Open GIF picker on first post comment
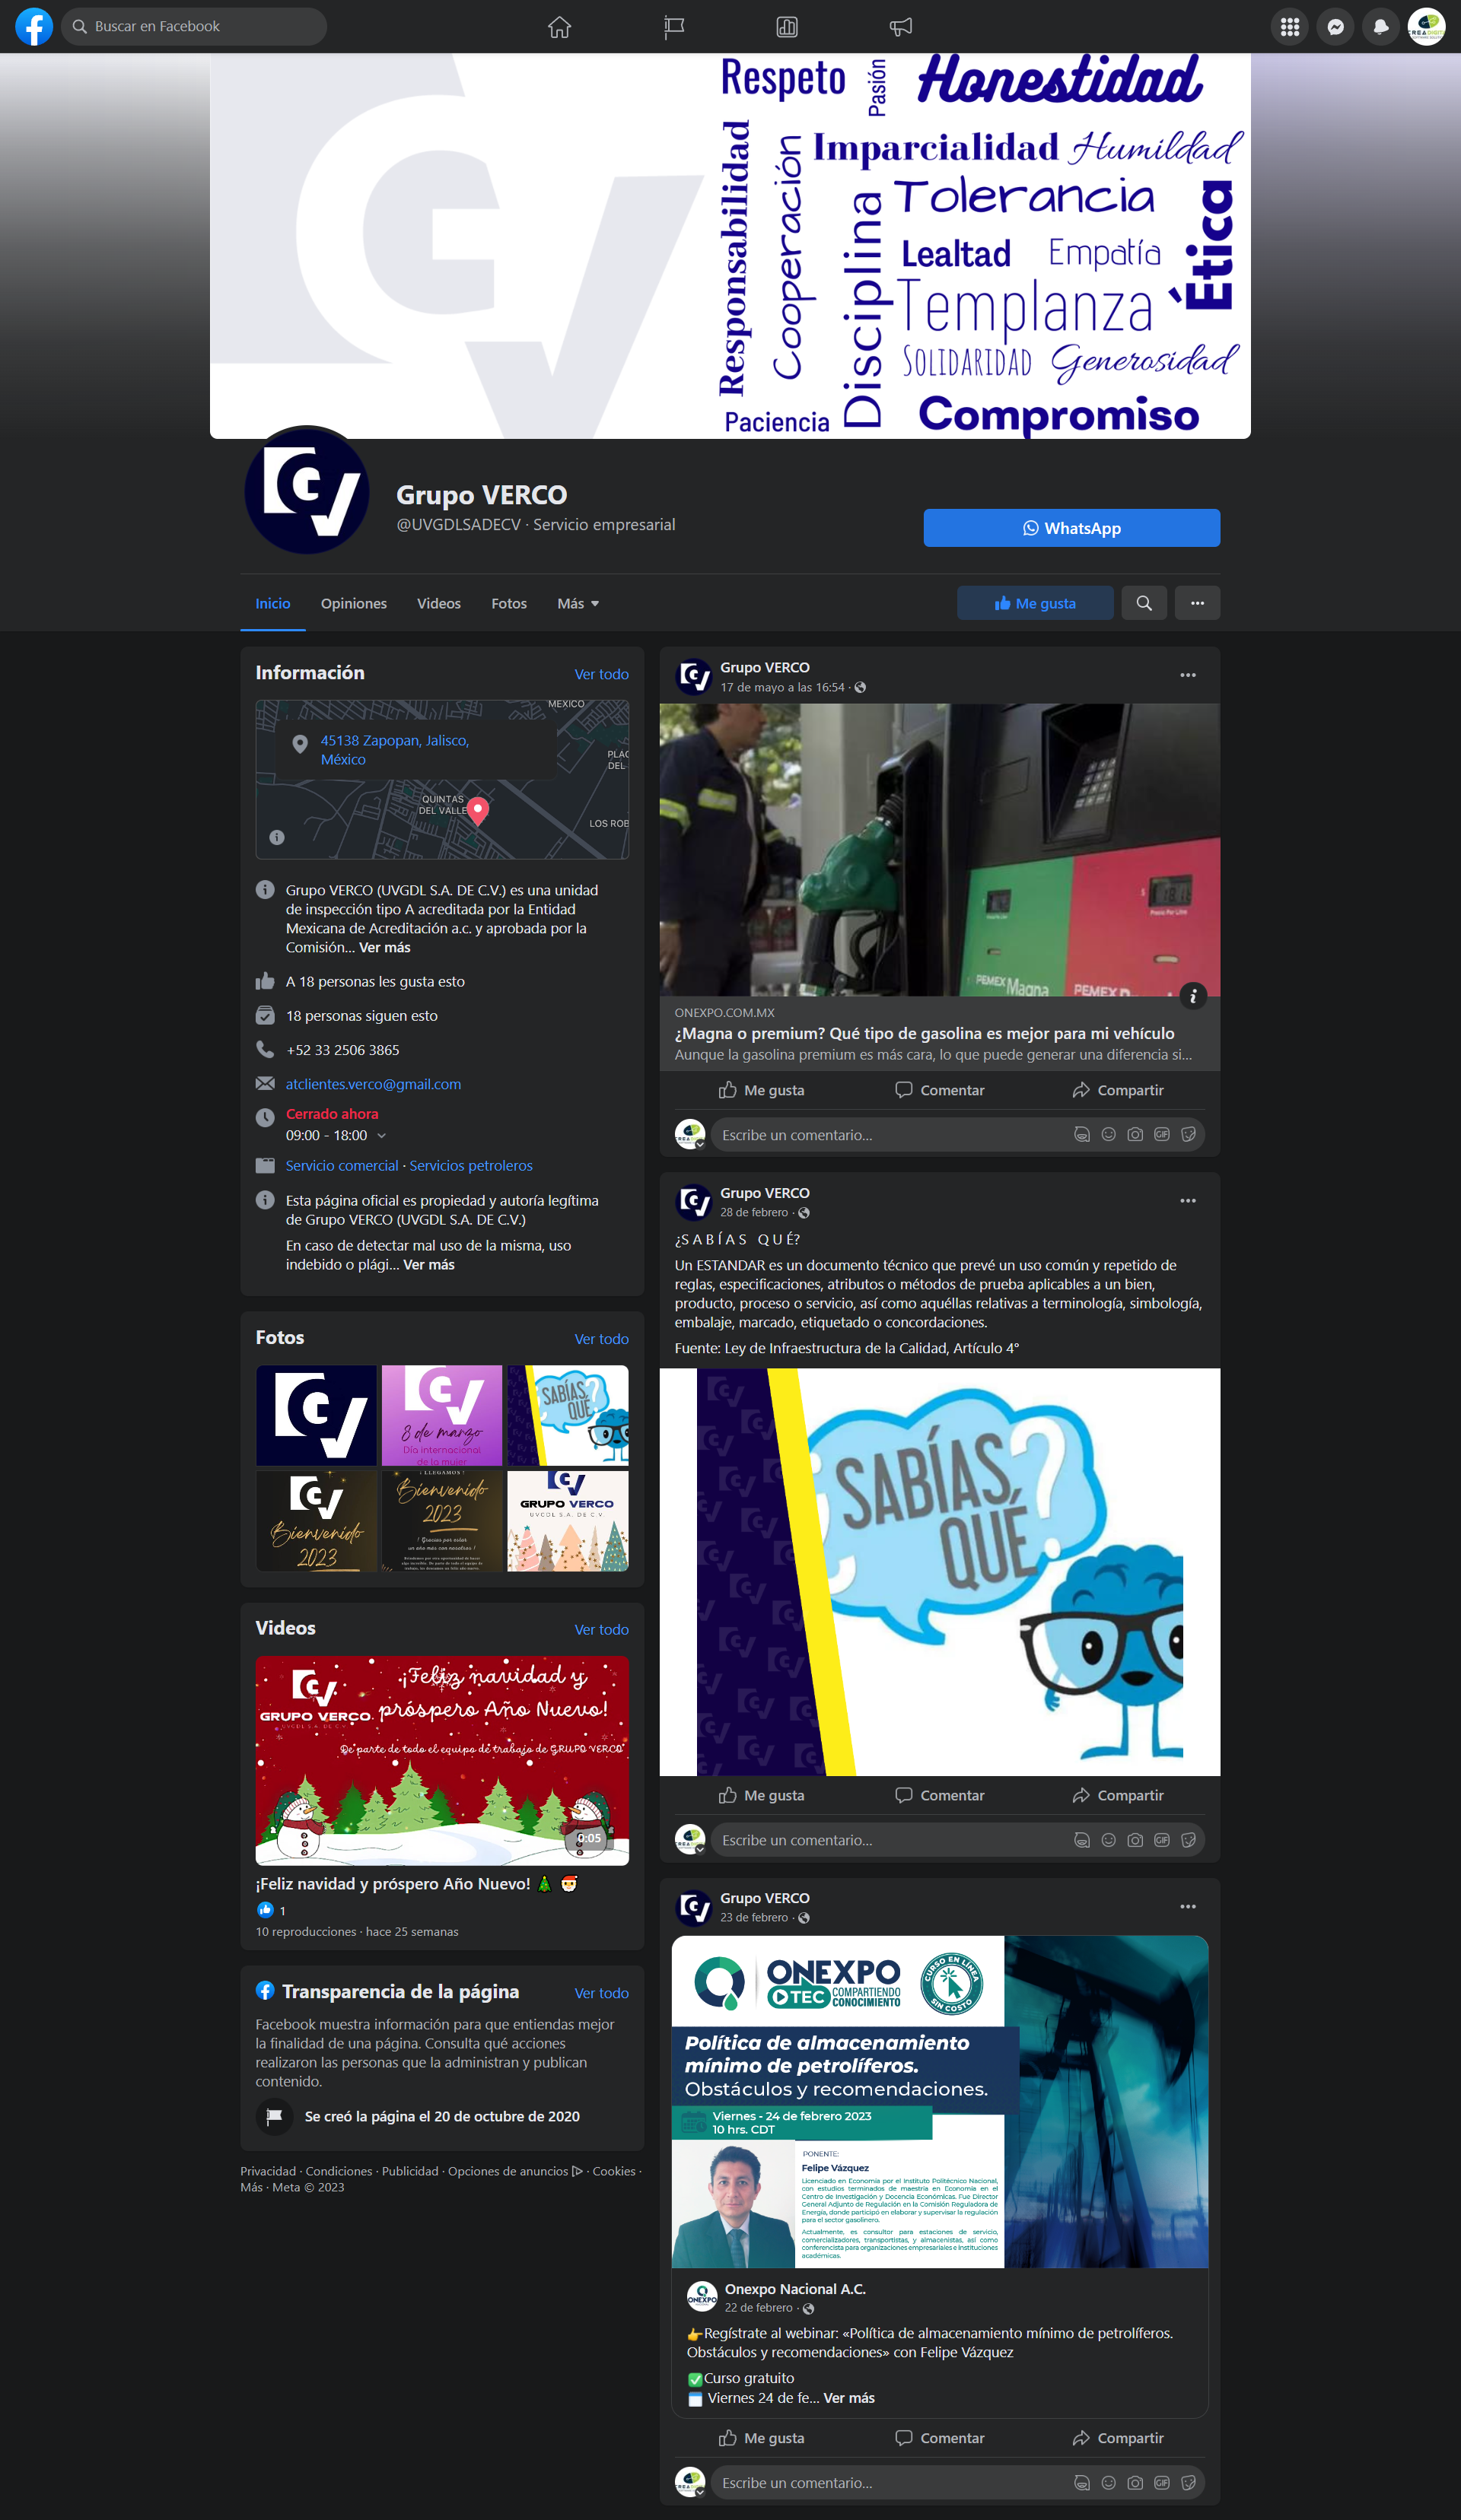This screenshot has width=1461, height=2520. 1162,1134
